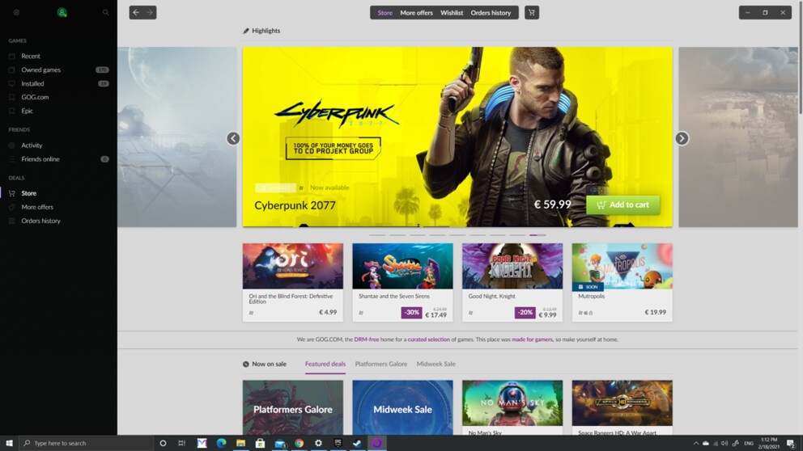Open Windows Start menu
Viewport: 803px width, 451px height.
pyautogui.click(x=9, y=443)
